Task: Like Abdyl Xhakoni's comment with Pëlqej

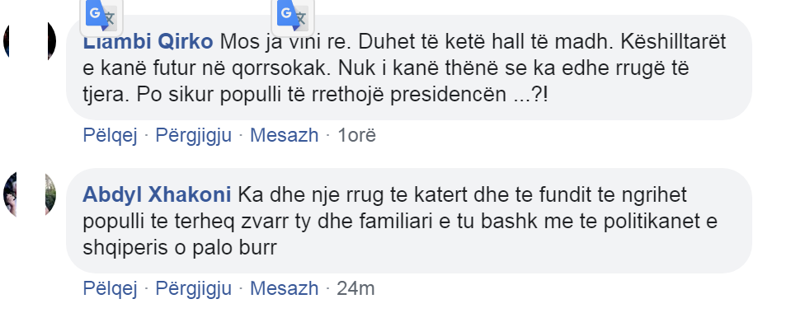Action: coord(110,289)
